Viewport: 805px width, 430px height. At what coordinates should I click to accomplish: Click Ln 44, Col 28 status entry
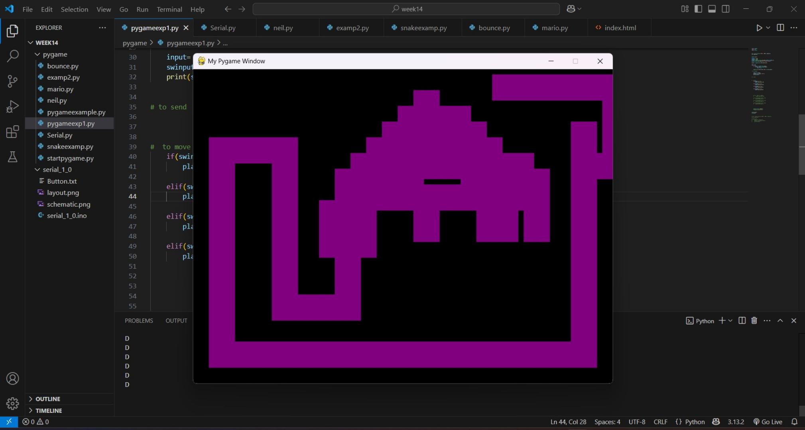tap(568, 422)
